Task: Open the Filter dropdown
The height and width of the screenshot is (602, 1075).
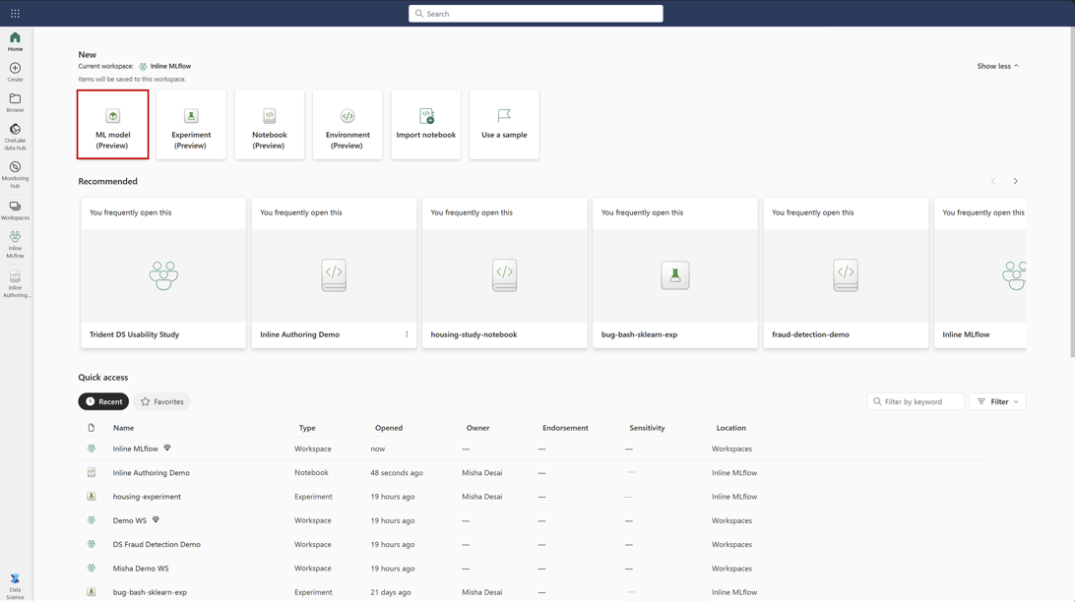Action: coord(997,401)
